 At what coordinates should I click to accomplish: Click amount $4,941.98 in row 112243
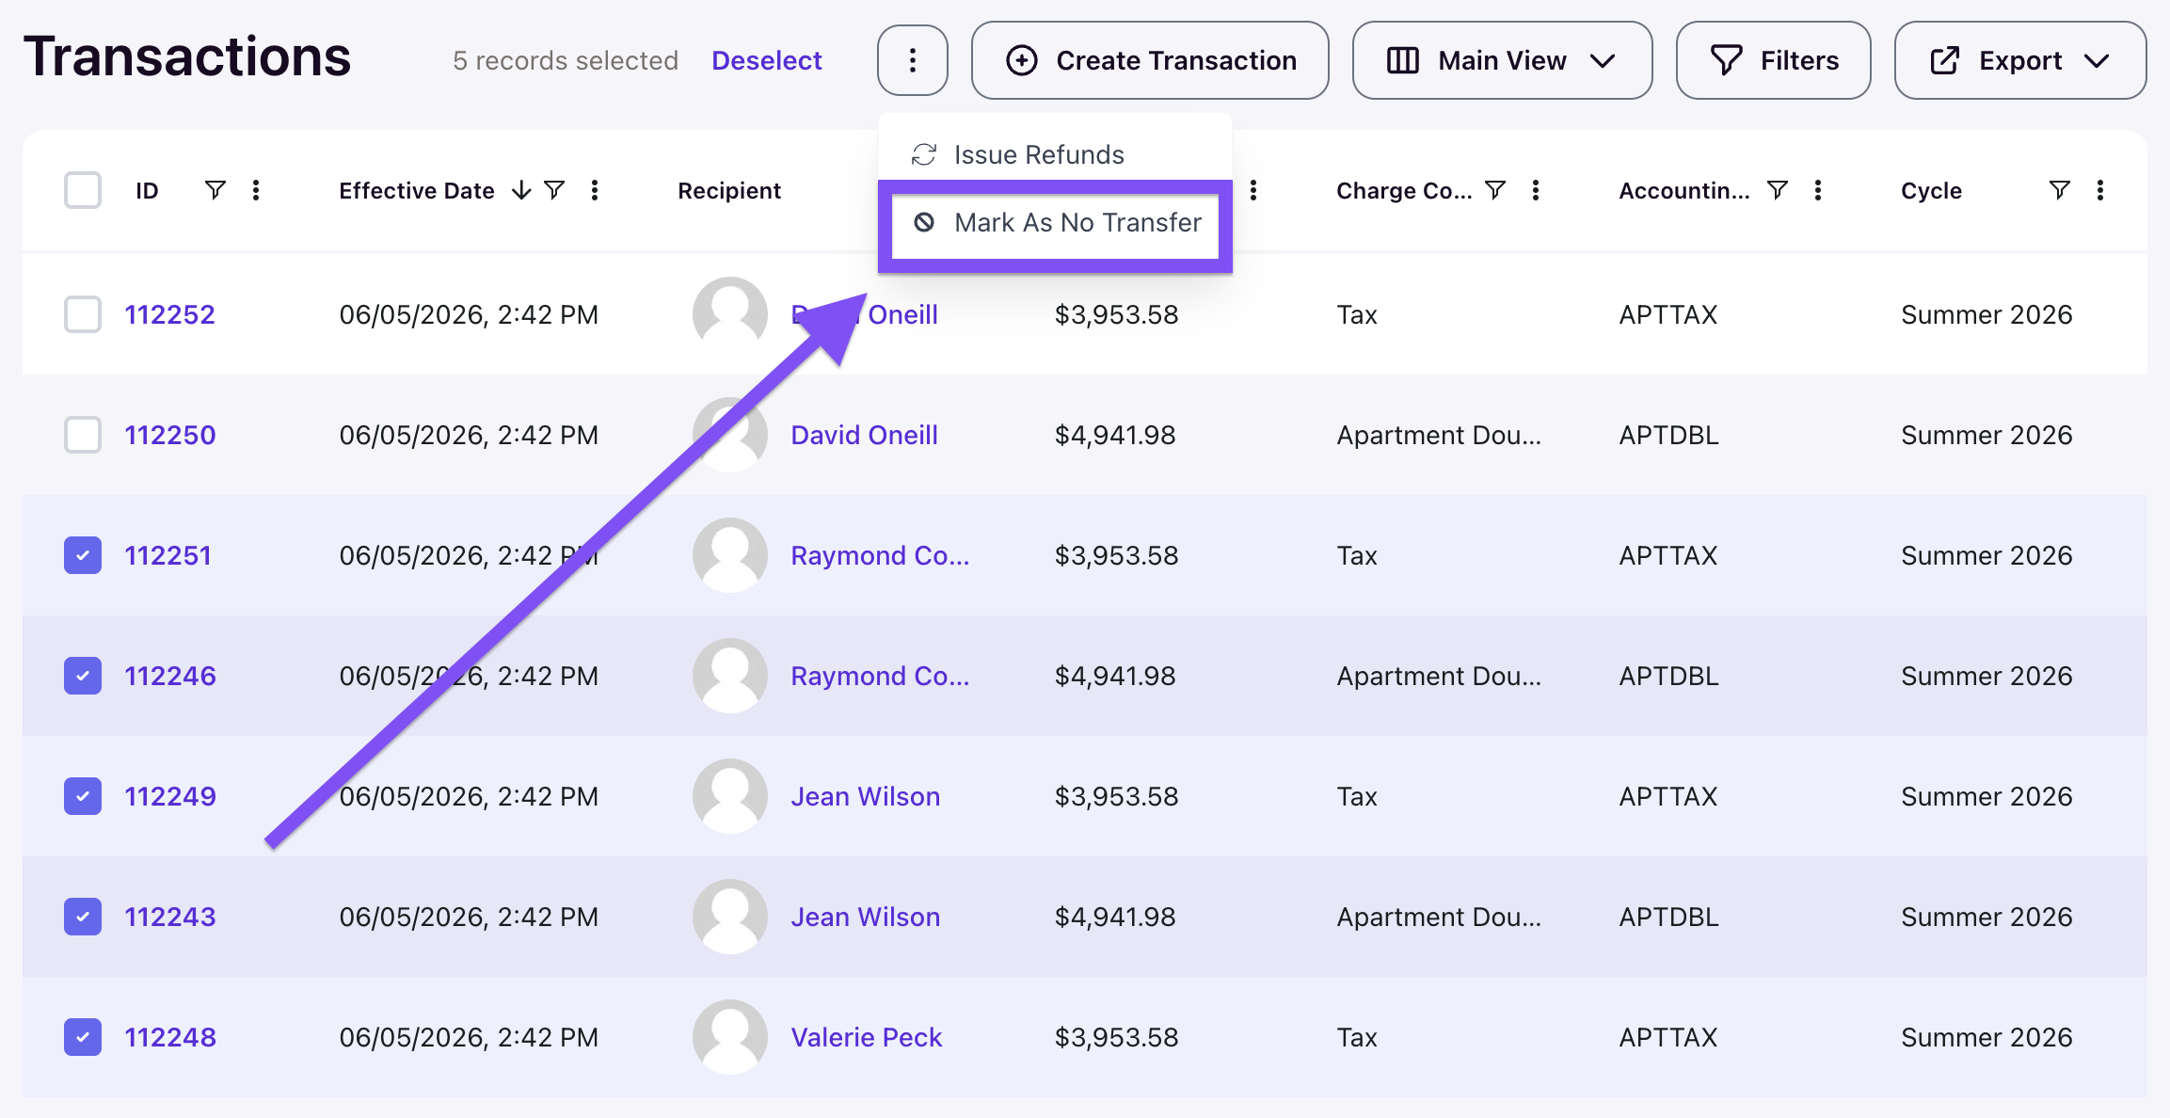click(x=1115, y=917)
